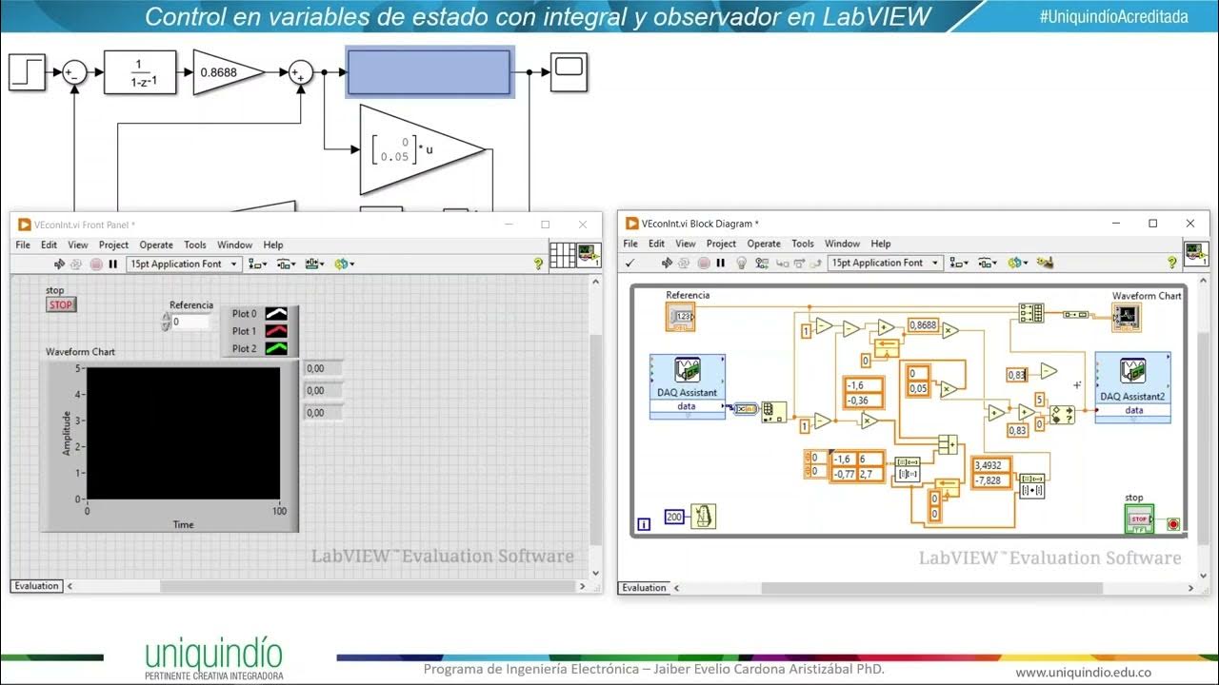This screenshot has height=685, width=1219.
Task: Open Align Objects dropdown in Block Diagram
Action: [959, 263]
